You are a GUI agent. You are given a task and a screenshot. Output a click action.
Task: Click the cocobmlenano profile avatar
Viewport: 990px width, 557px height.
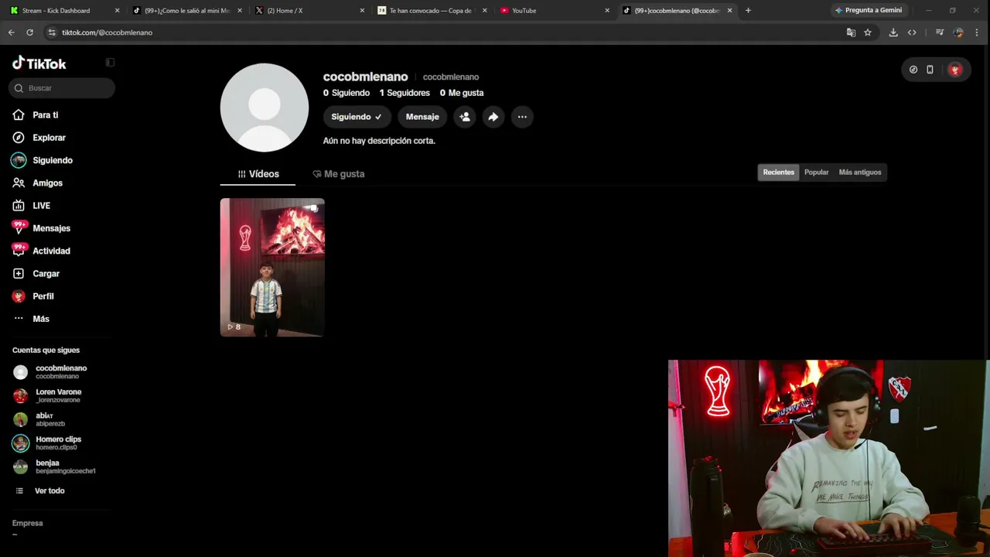pyautogui.click(x=265, y=108)
